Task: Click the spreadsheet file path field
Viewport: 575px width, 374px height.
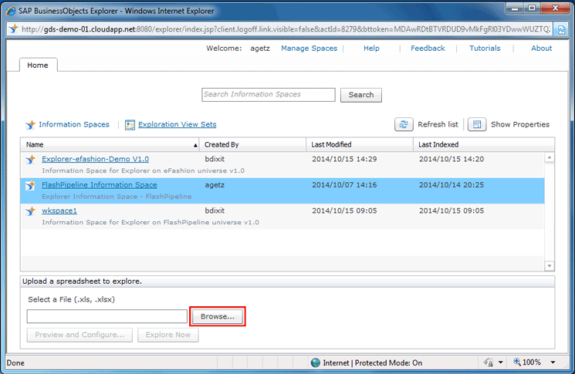Action: [107, 316]
